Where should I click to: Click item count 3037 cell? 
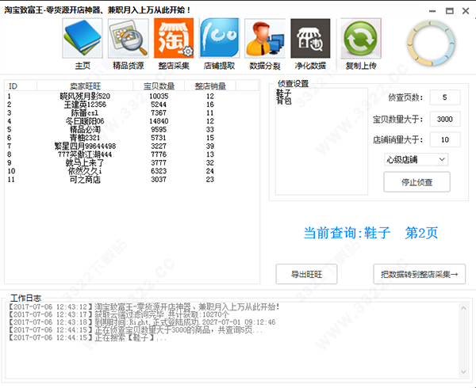(159, 179)
